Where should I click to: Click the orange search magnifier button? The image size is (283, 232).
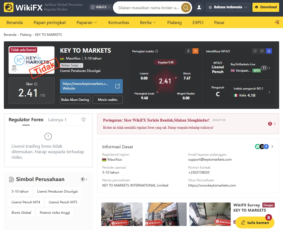(186, 8)
